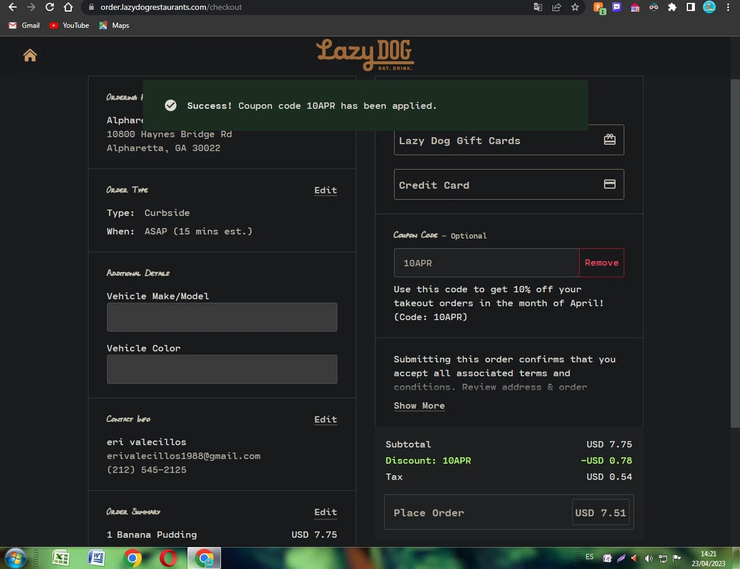The height and width of the screenshot is (569, 740).
Task: Click the gift card icon
Action: (610, 140)
